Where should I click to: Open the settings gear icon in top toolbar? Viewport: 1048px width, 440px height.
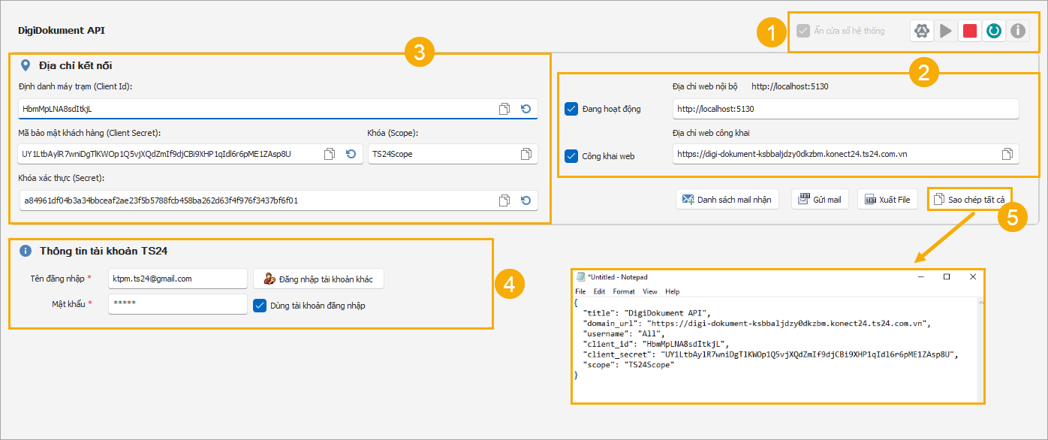coord(922,31)
